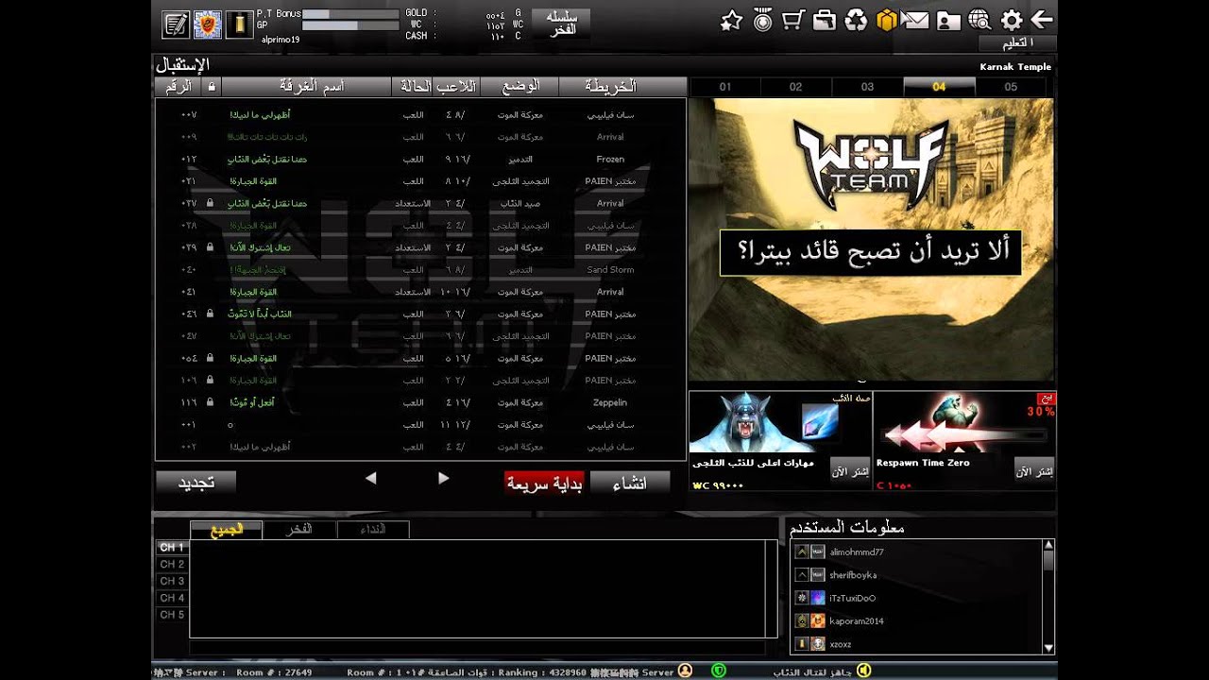Select banner tab 01

point(725,87)
